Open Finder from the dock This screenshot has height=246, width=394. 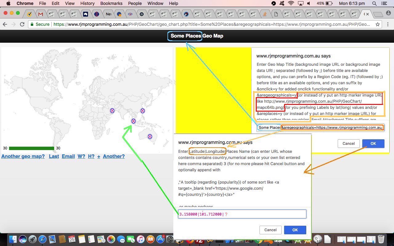[x=13, y=239]
